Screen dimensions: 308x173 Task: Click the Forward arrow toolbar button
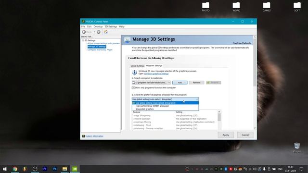point(99,32)
